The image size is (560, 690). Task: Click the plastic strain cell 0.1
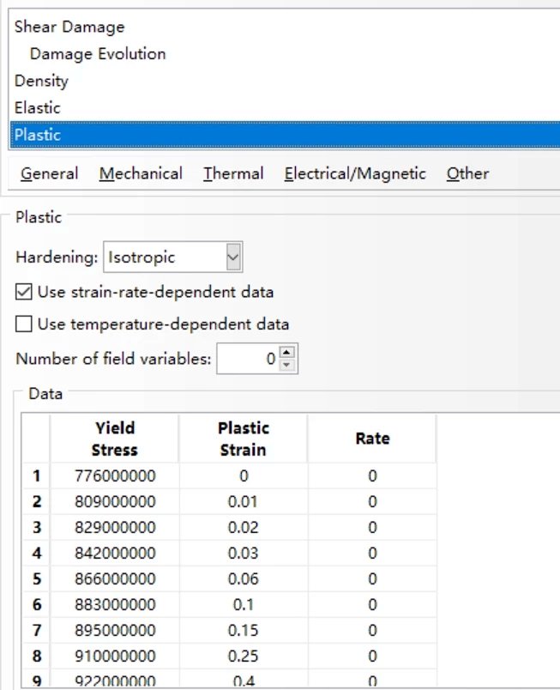coord(243,605)
